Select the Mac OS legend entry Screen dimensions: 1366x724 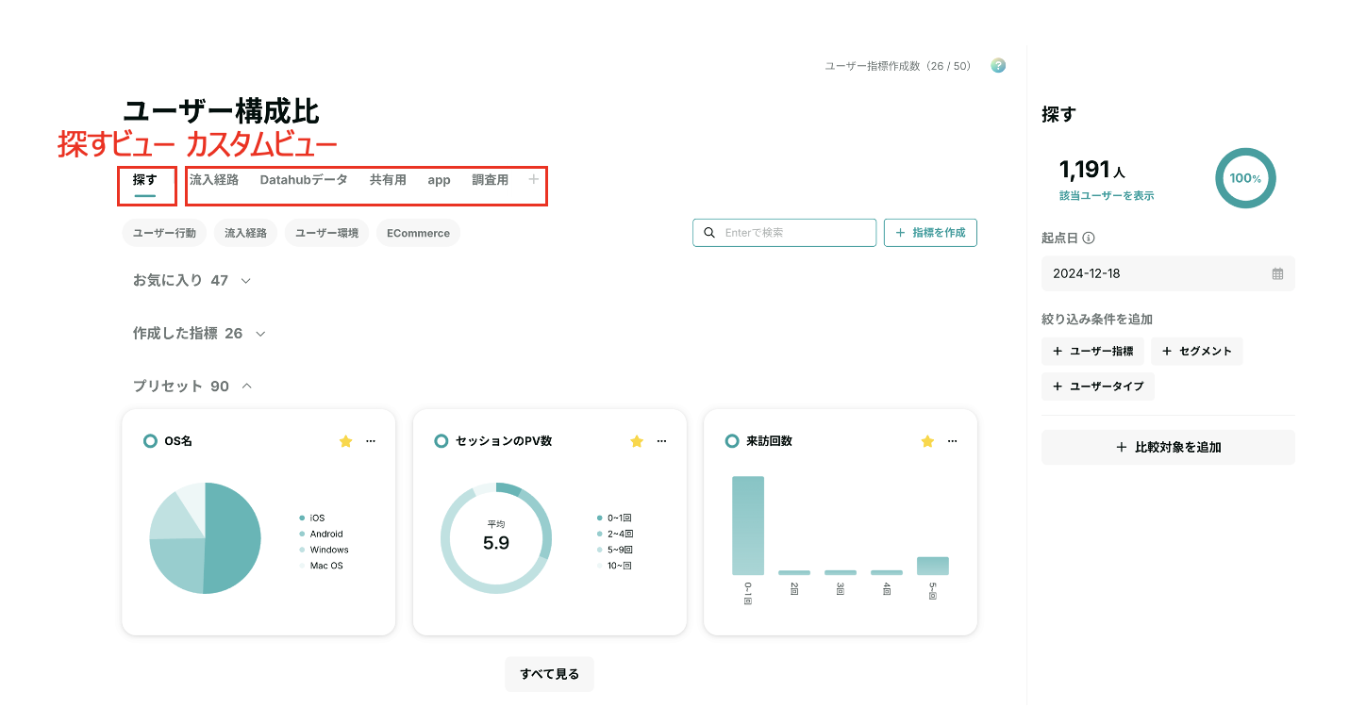point(321,566)
